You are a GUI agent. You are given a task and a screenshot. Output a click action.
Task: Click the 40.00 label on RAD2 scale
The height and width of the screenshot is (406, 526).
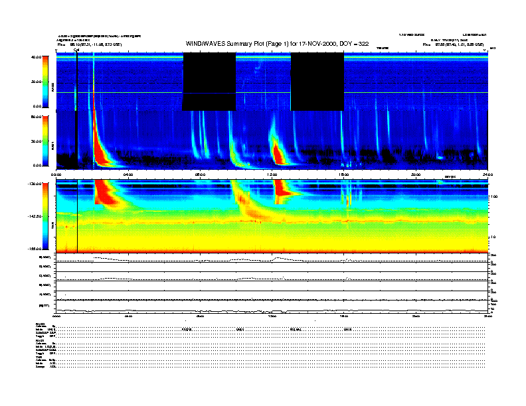36,57
